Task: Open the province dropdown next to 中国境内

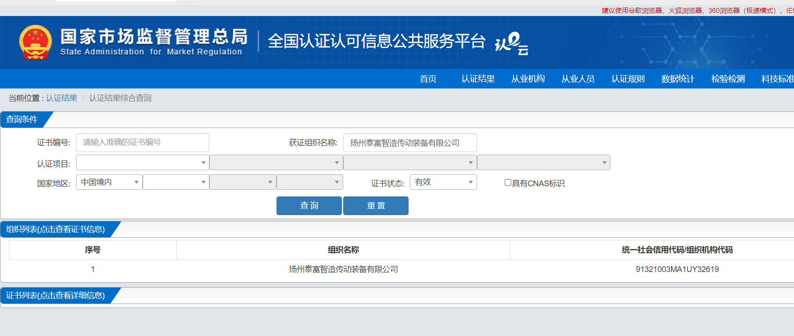Action: click(x=176, y=182)
